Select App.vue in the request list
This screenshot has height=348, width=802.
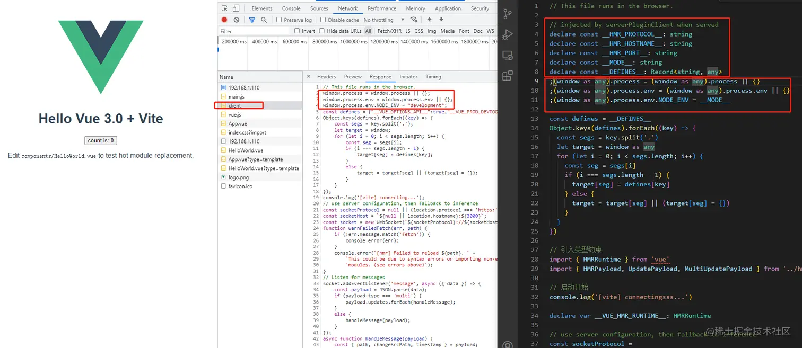coord(237,123)
